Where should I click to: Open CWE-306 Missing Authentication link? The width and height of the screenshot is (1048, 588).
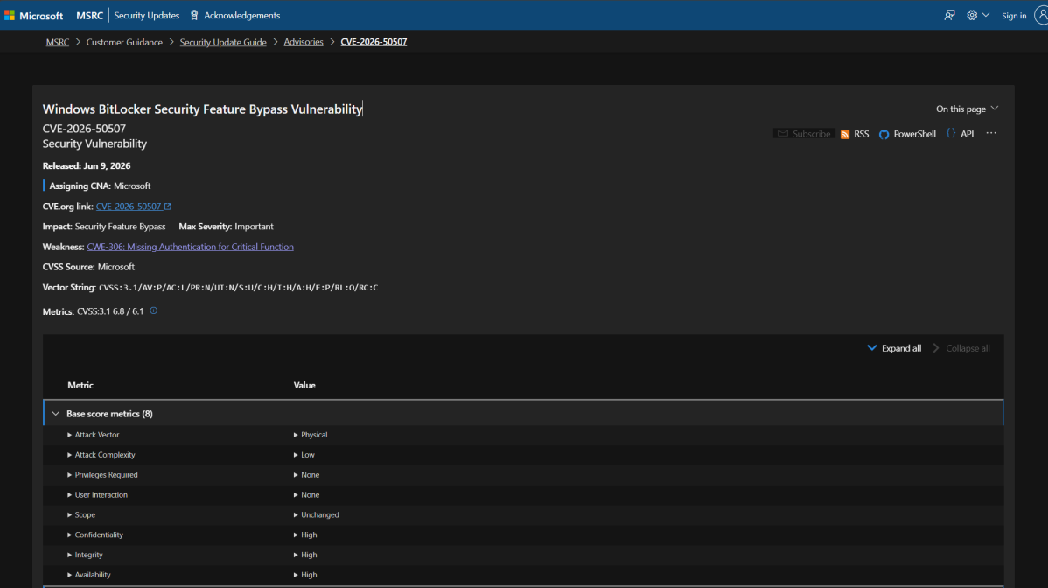click(190, 247)
